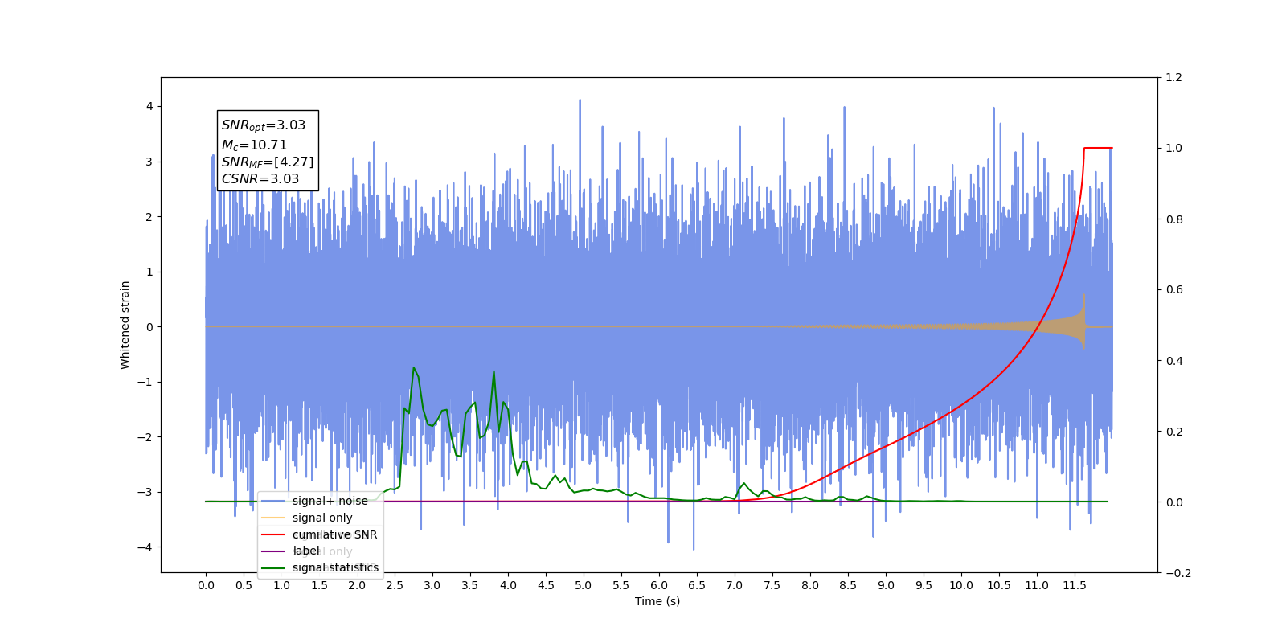Click the CSNR=3.03 annotation text
The image size is (1286, 643).
260,178
